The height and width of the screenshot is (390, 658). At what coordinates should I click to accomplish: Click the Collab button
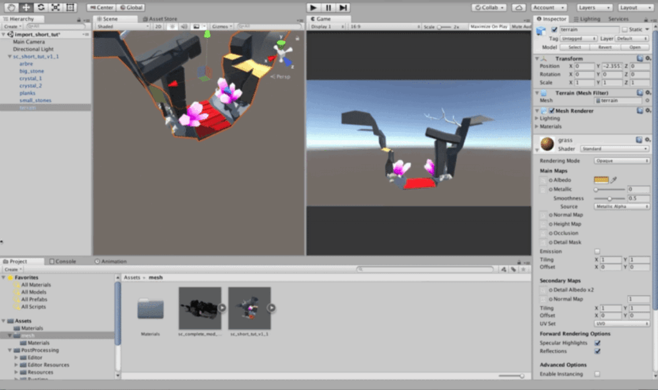coord(488,7)
